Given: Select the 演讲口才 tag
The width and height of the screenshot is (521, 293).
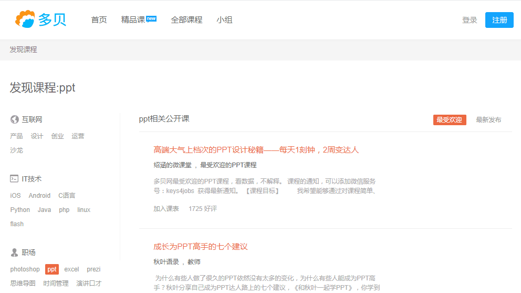Looking at the screenshot, I should (89, 284).
